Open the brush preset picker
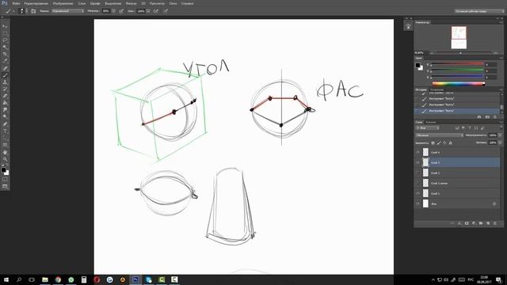Image resolution: width=507 pixels, height=285 pixels. point(22,11)
